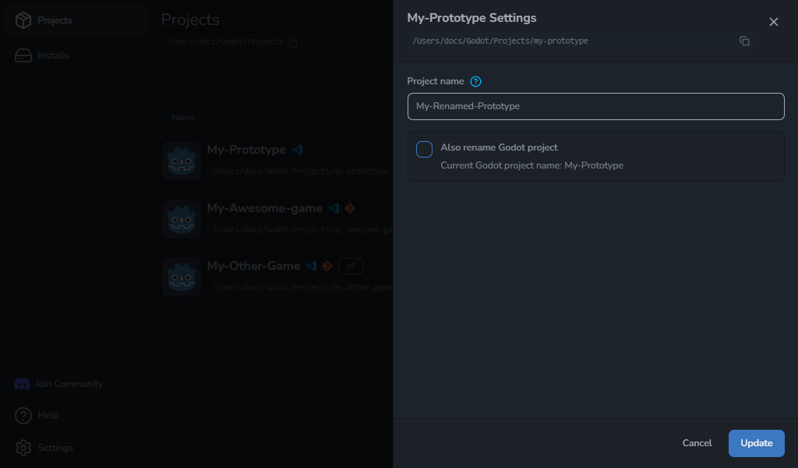Click the My-Other-Game Godot thumbnail

tap(182, 277)
